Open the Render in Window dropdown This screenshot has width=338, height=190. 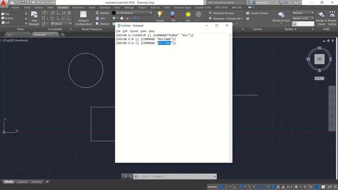[x=303, y=18]
